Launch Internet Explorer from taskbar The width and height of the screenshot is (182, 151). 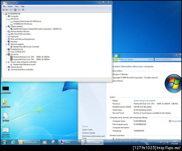pyautogui.click(x=13, y=142)
